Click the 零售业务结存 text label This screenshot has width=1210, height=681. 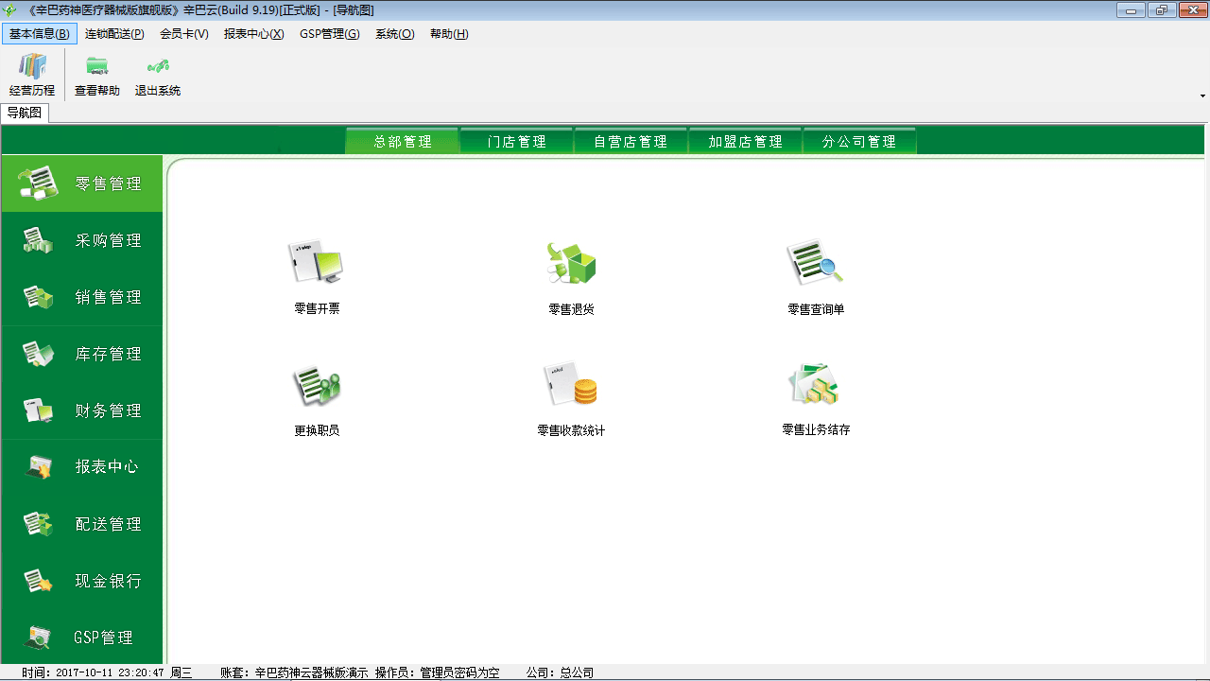816,429
